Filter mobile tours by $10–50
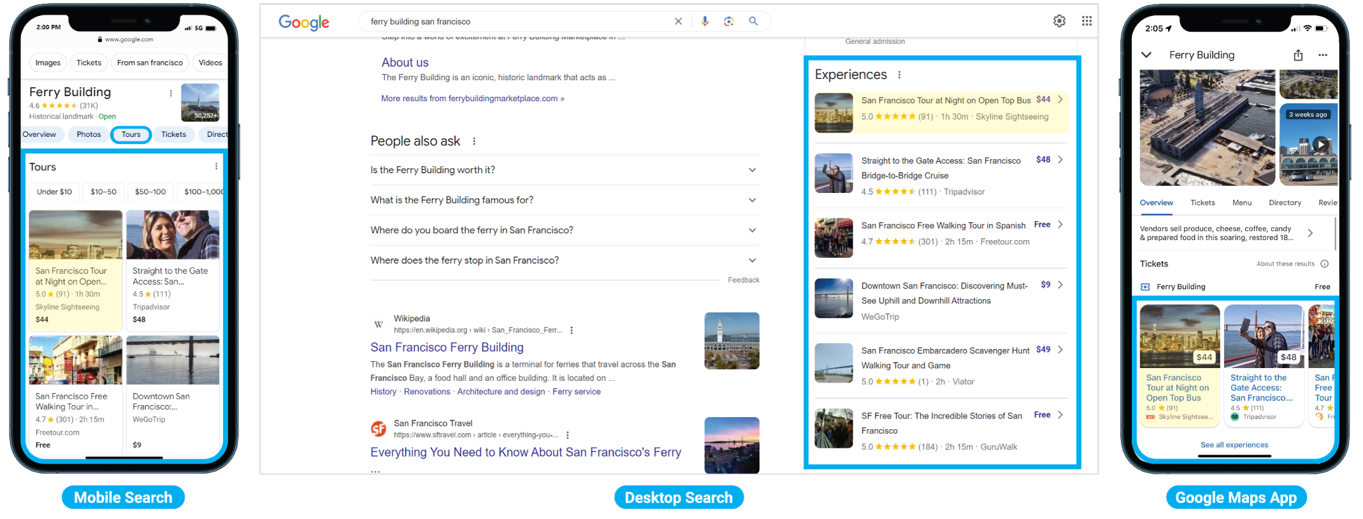Image resolution: width=1363 pixels, height=519 pixels. click(x=103, y=192)
